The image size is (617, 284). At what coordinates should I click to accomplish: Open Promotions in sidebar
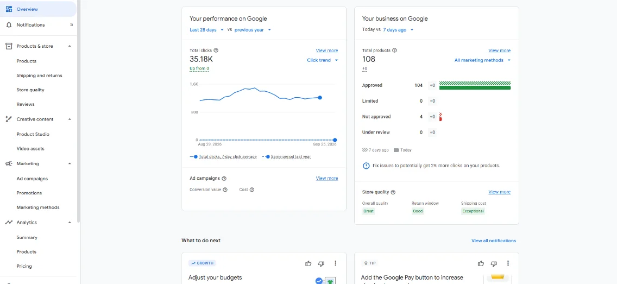(29, 193)
